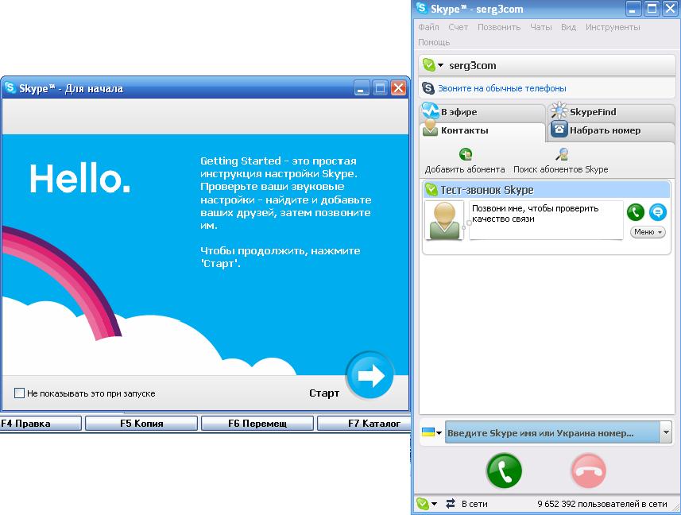Start chat with the blue message icon
The image size is (681, 515).
pyautogui.click(x=657, y=212)
